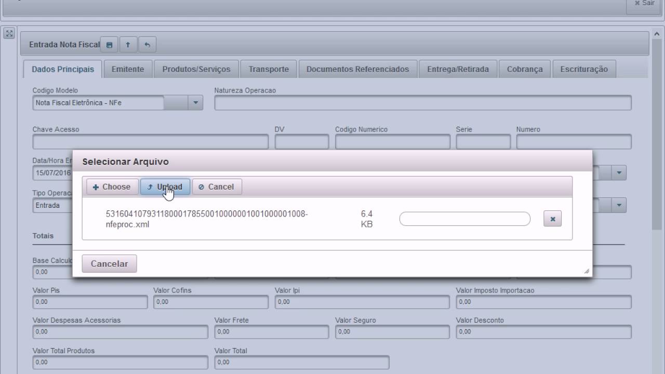Click the Valor Imposto Importacao field

[x=544, y=302]
